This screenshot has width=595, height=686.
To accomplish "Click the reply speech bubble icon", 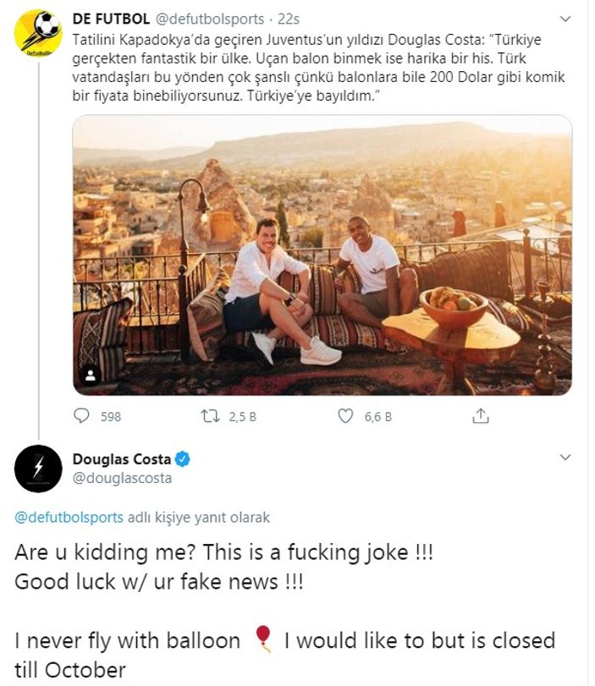I will (82, 416).
